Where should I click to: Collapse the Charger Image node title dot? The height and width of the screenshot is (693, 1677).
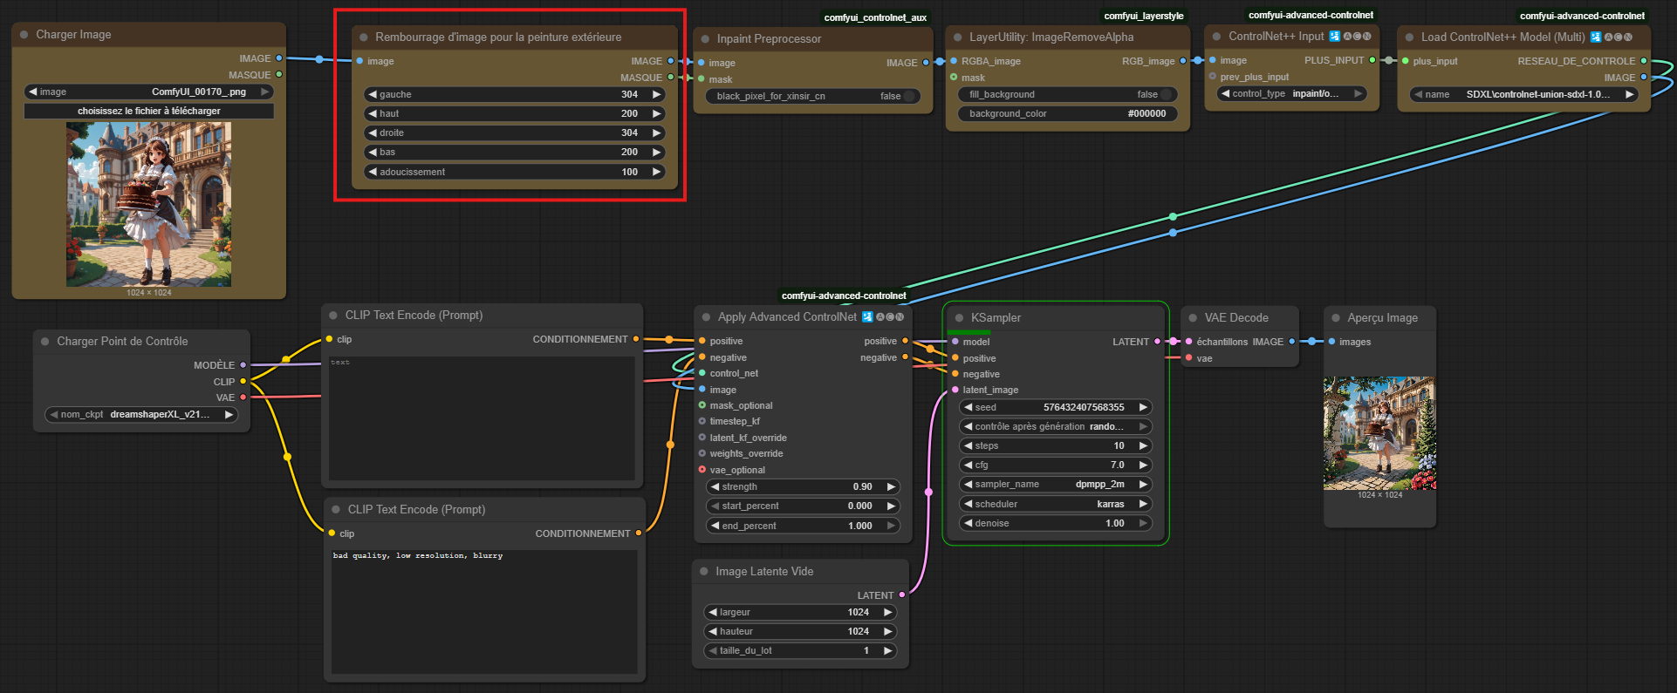click(x=24, y=35)
